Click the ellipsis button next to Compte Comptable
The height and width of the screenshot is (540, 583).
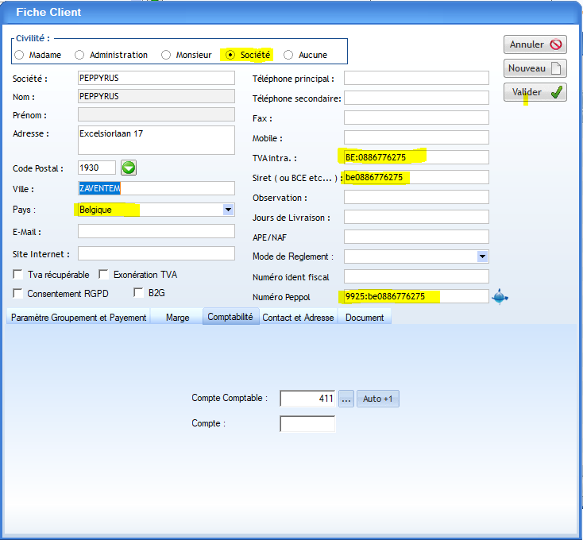pyautogui.click(x=346, y=399)
